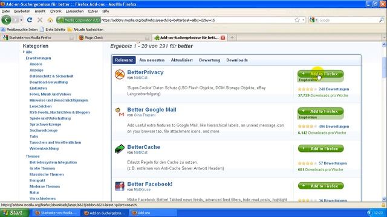The image size is (387, 217).
Task: Open a new tab with the plus button
Action: 232,37
